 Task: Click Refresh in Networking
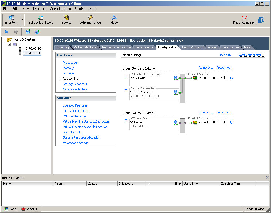point(225,55)
